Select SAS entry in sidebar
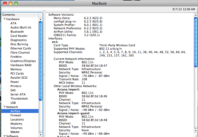 click(13, 90)
